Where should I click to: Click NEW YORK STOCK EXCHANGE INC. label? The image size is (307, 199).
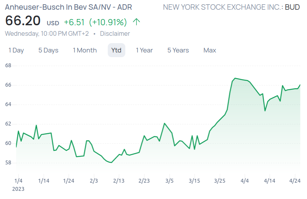tap(223, 7)
